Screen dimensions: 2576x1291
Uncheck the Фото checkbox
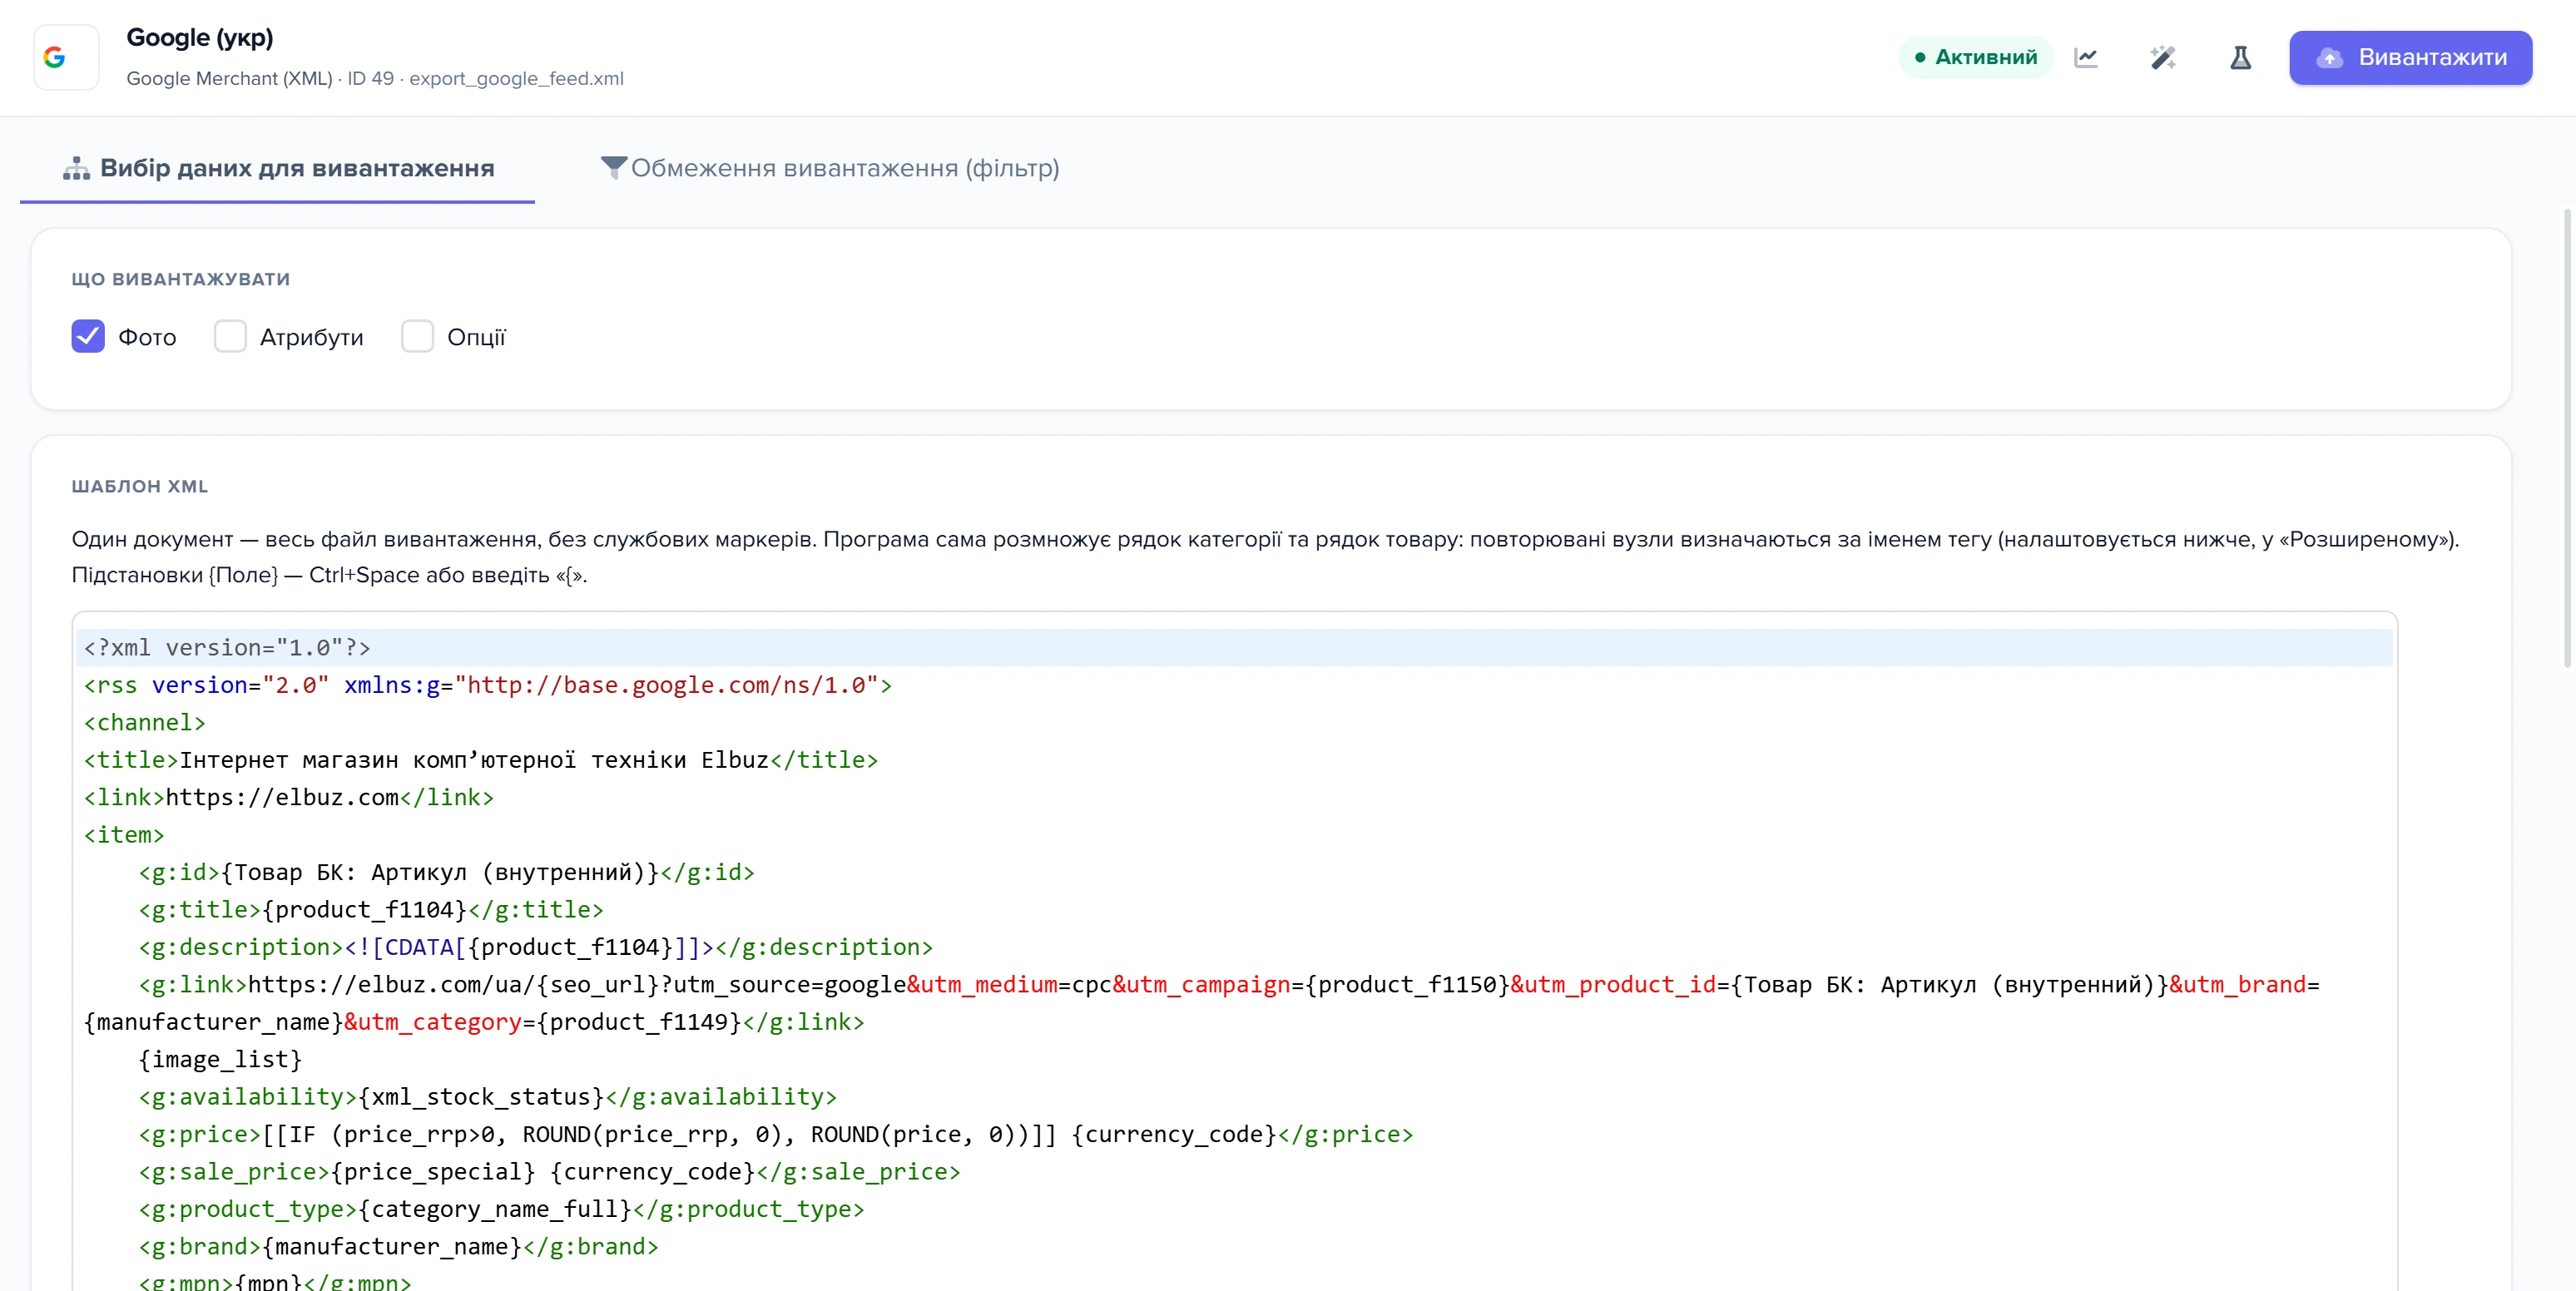pyautogui.click(x=88, y=336)
